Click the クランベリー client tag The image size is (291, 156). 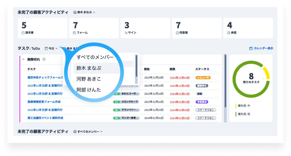tap(126, 110)
